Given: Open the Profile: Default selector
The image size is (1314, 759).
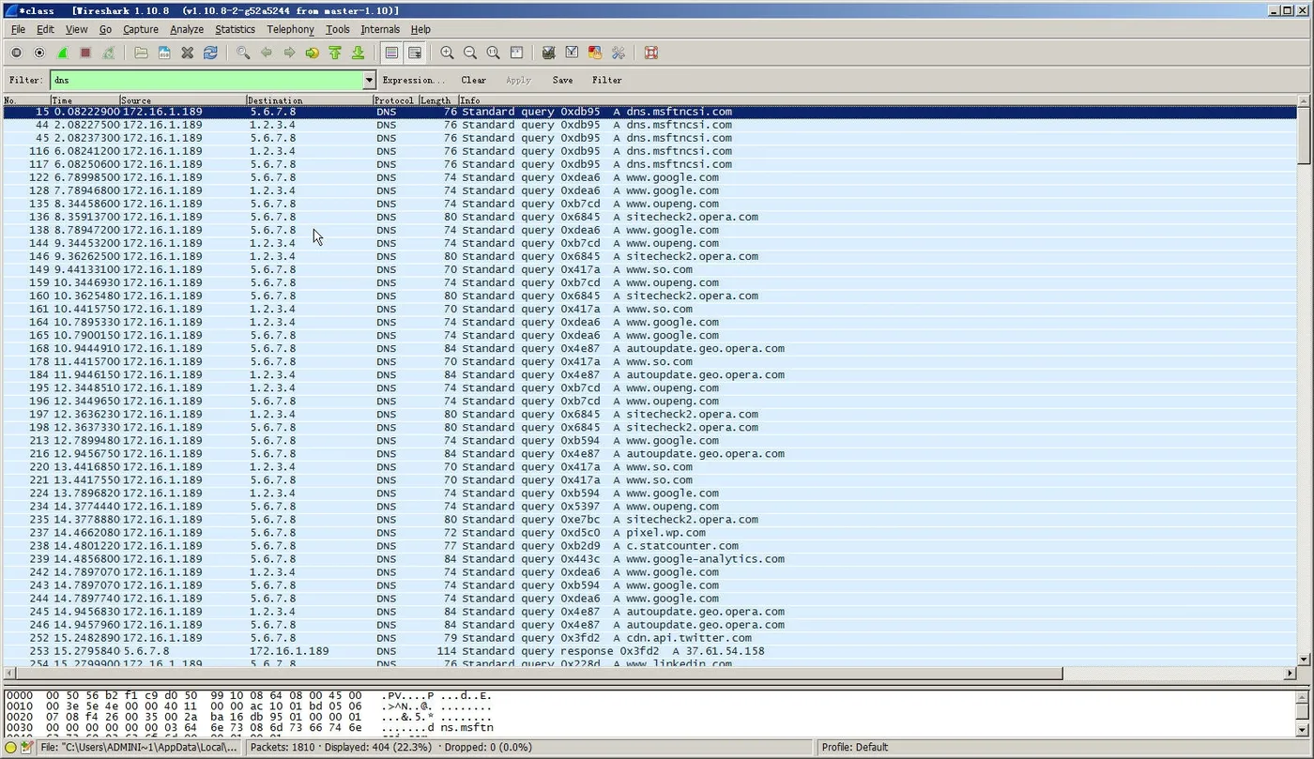Looking at the screenshot, I should (854, 748).
